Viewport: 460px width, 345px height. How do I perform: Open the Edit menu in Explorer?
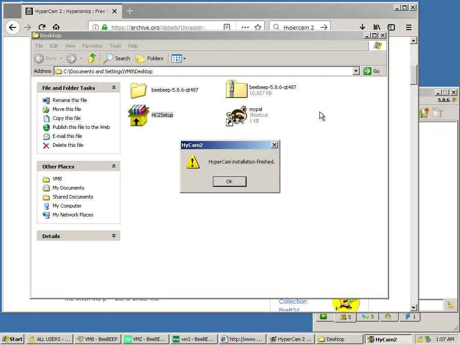tap(54, 46)
